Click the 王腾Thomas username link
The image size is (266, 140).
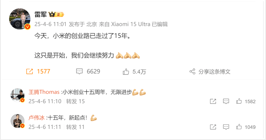coord(44,92)
